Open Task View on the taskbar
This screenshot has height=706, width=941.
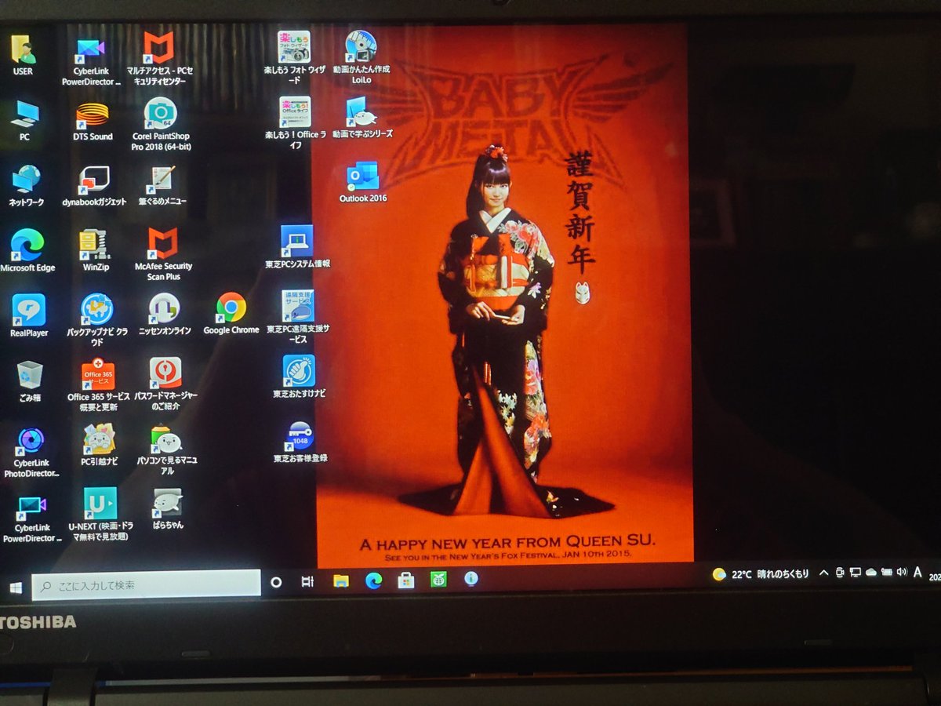click(307, 582)
